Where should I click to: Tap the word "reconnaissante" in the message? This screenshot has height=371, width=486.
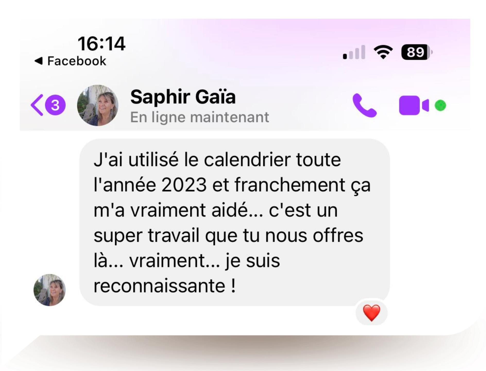tap(159, 286)
